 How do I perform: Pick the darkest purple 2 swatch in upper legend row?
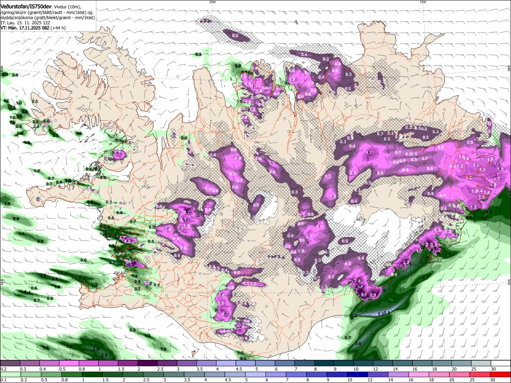tap(147, 363)
